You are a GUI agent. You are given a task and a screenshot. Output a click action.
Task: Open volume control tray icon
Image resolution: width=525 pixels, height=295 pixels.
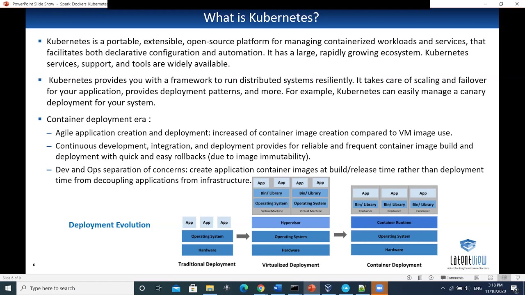[467, 288]
